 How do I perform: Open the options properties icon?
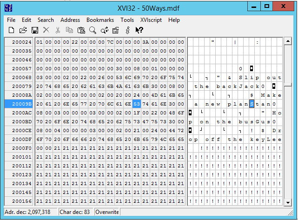click(x=116, y=30)
